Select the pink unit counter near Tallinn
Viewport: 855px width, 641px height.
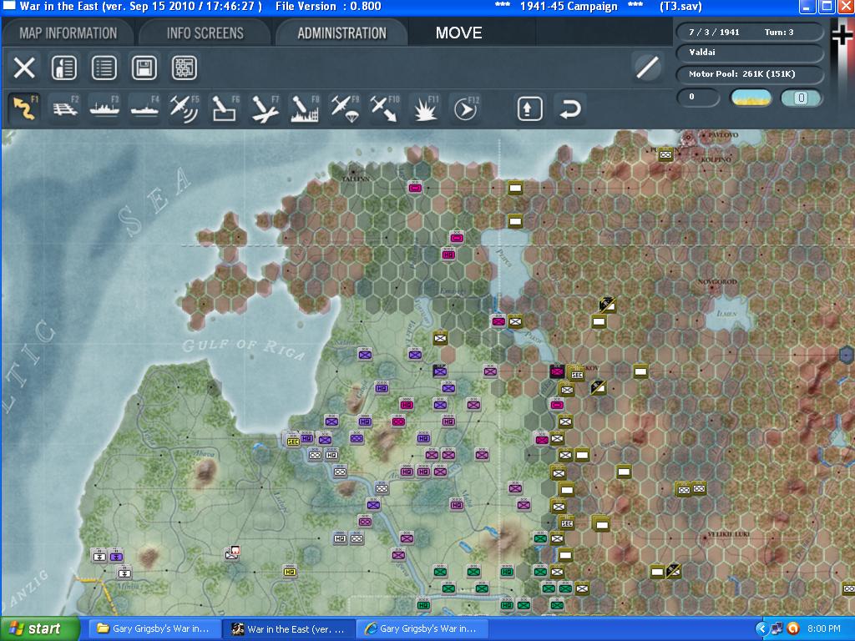(415, 188)
